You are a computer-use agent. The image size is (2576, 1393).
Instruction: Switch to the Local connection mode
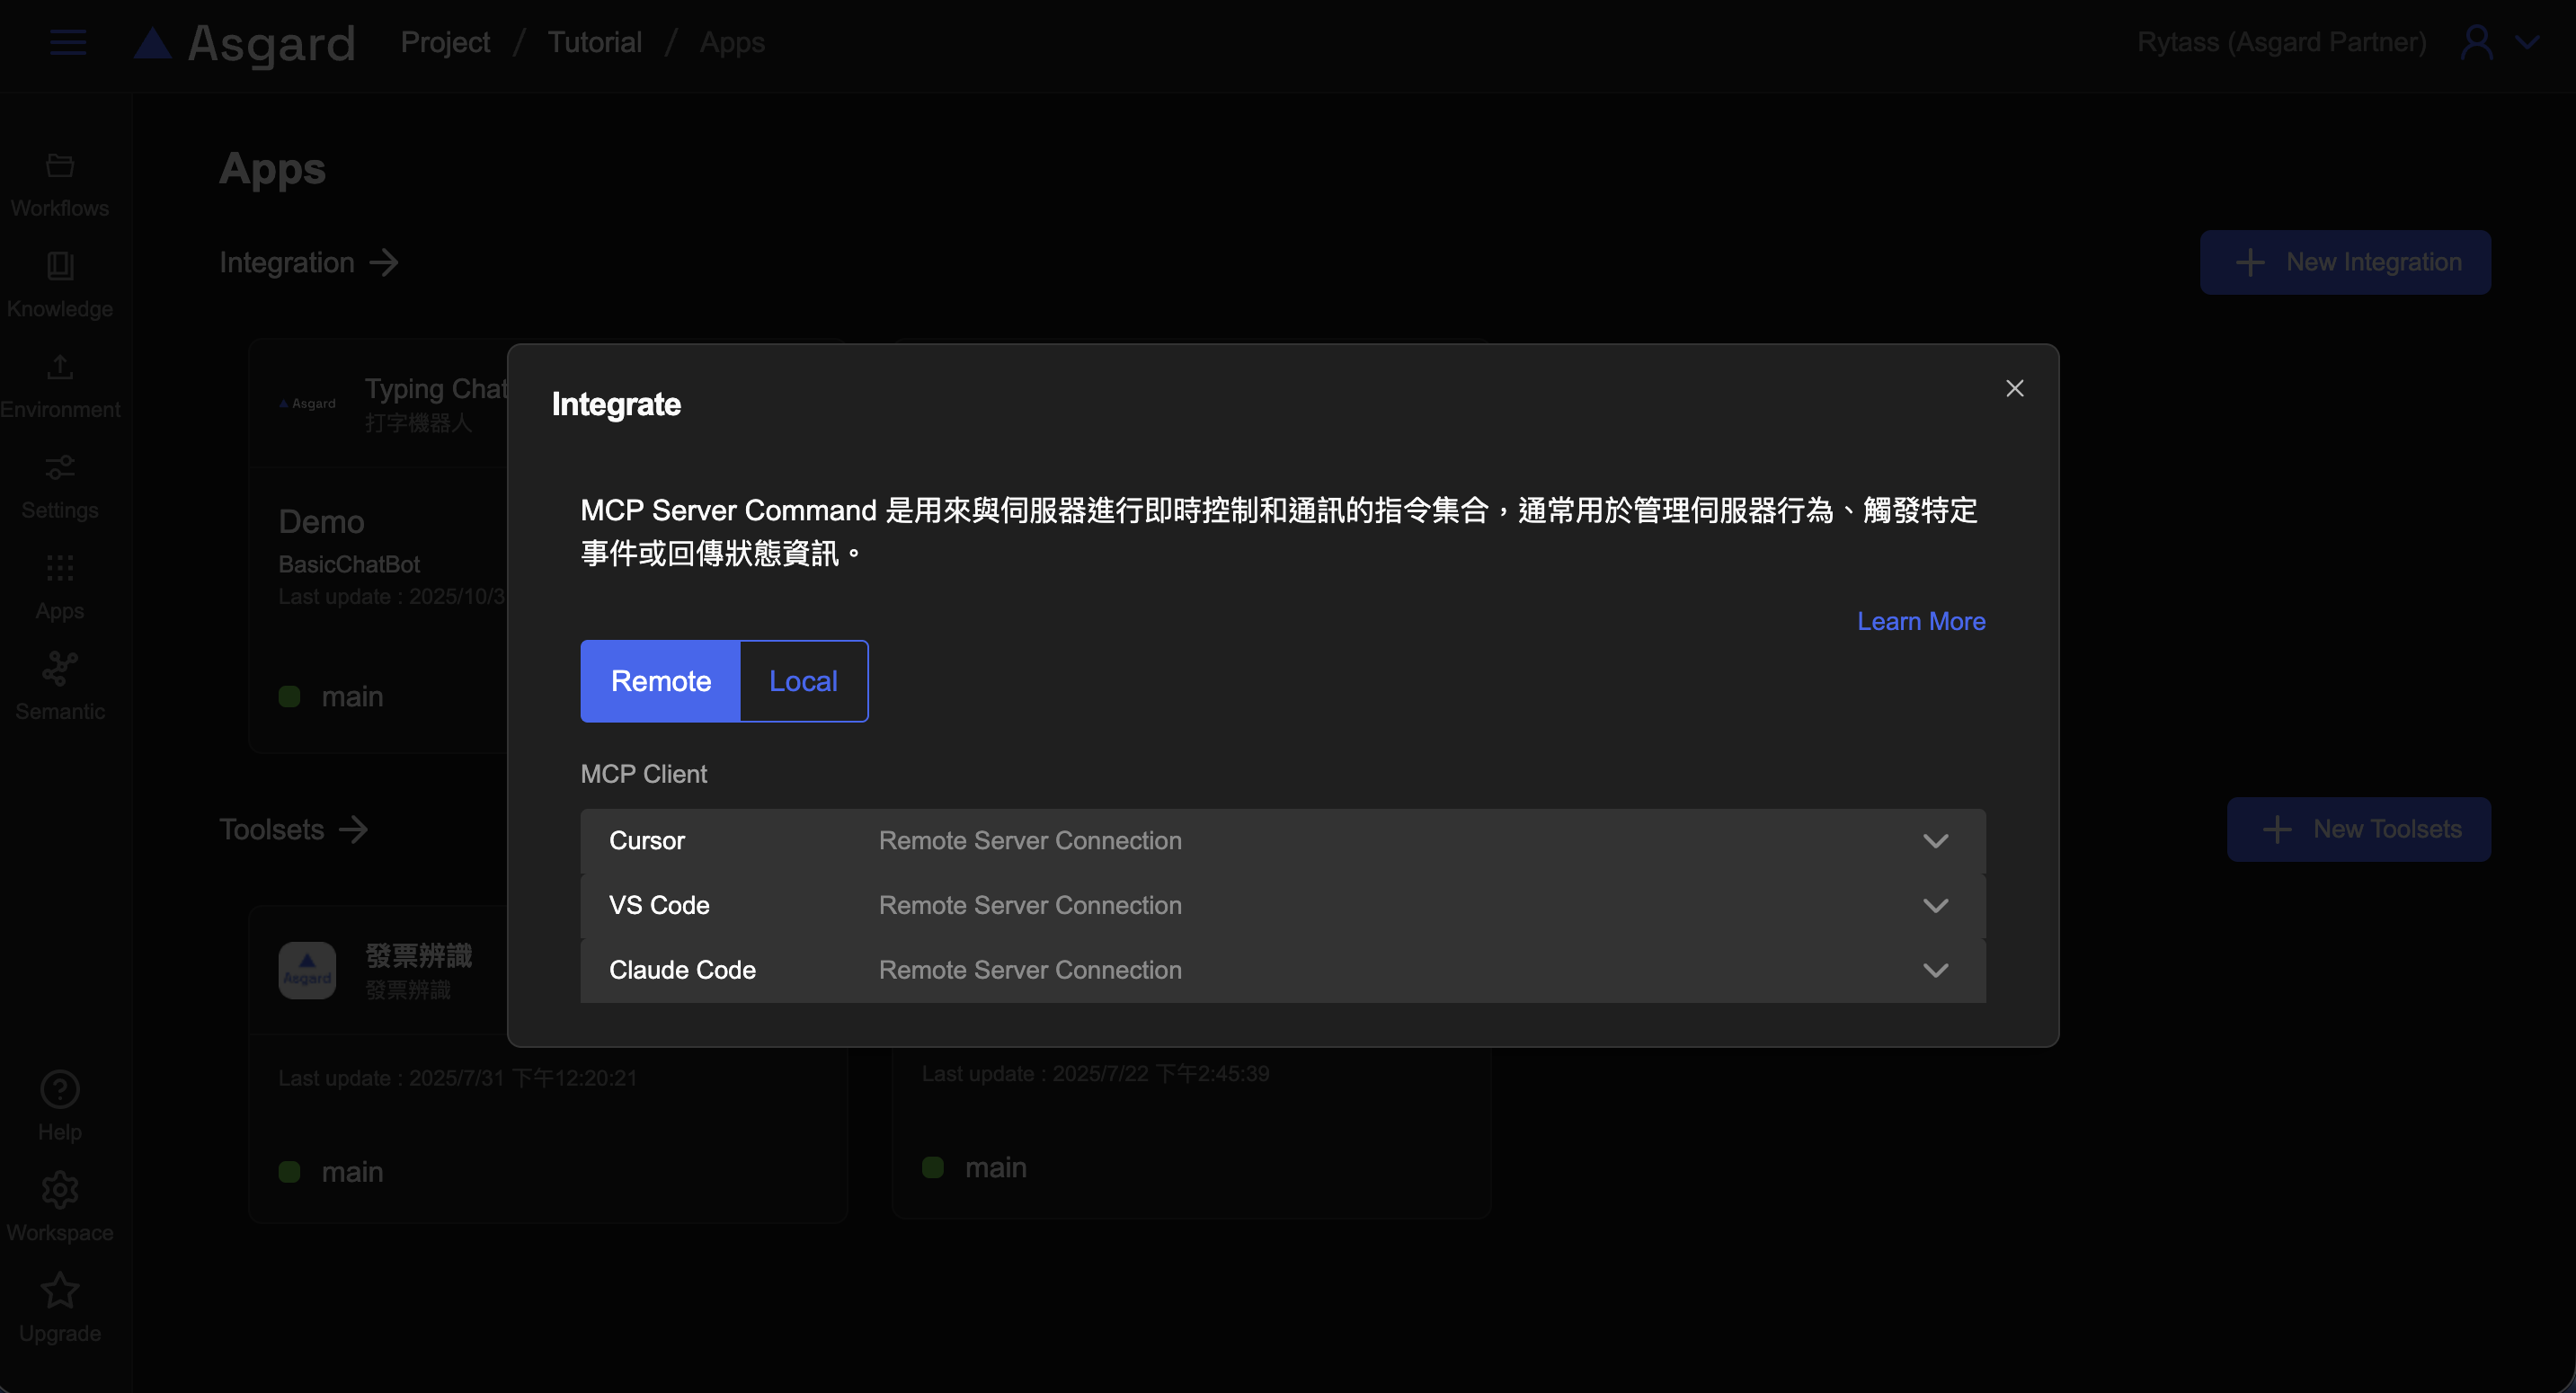803,681
